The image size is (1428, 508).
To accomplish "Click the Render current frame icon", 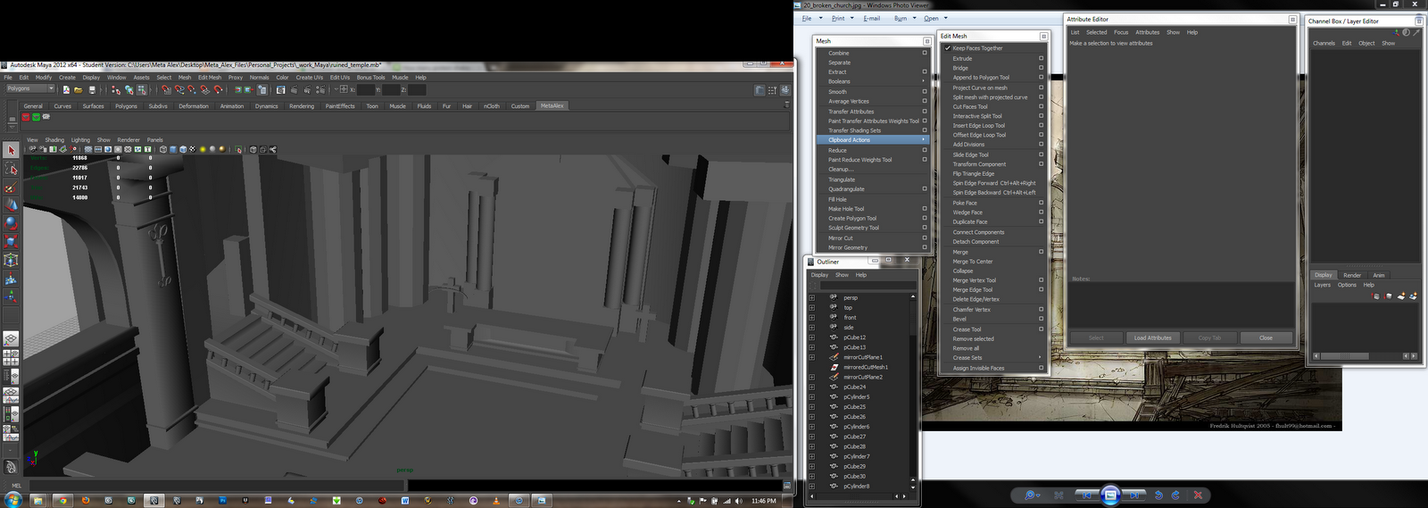I will point(295,89).
